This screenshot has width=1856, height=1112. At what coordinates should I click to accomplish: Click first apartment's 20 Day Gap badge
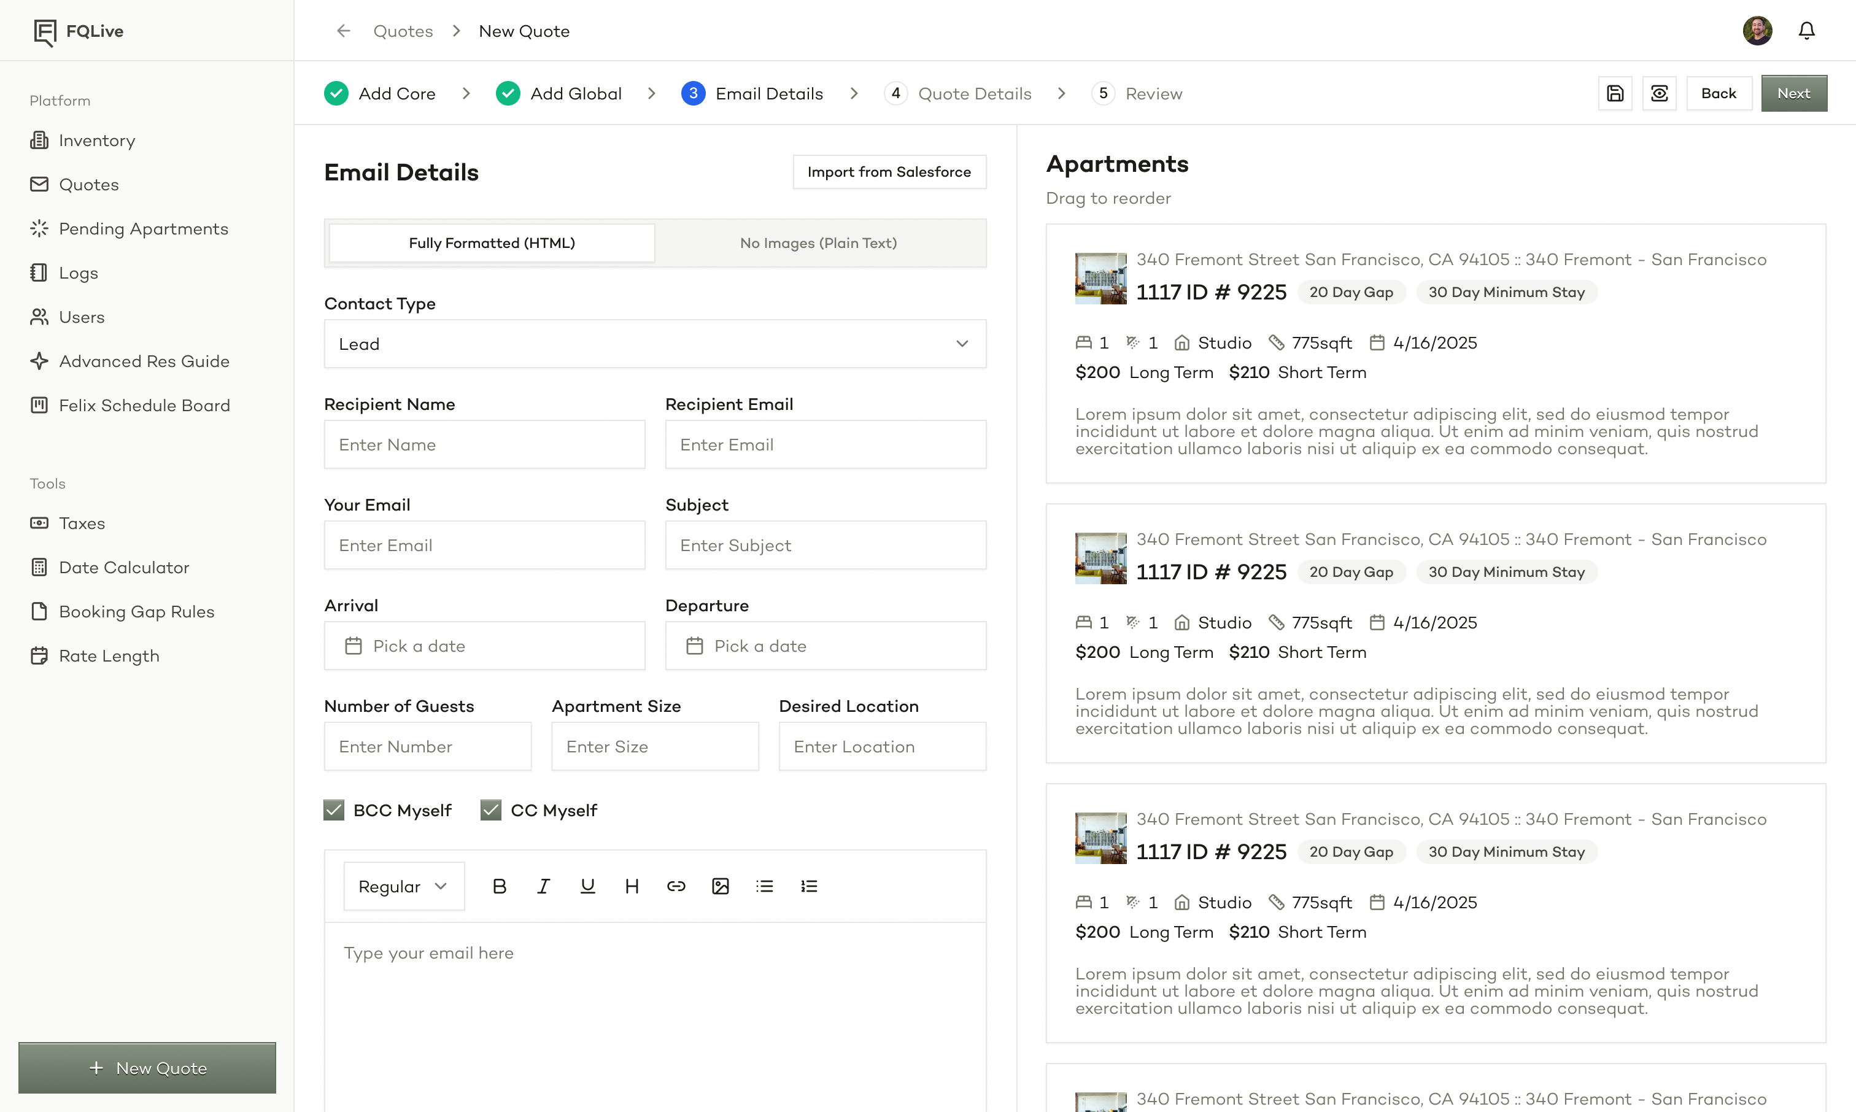pyautogui.click(x=1351, y=292)
